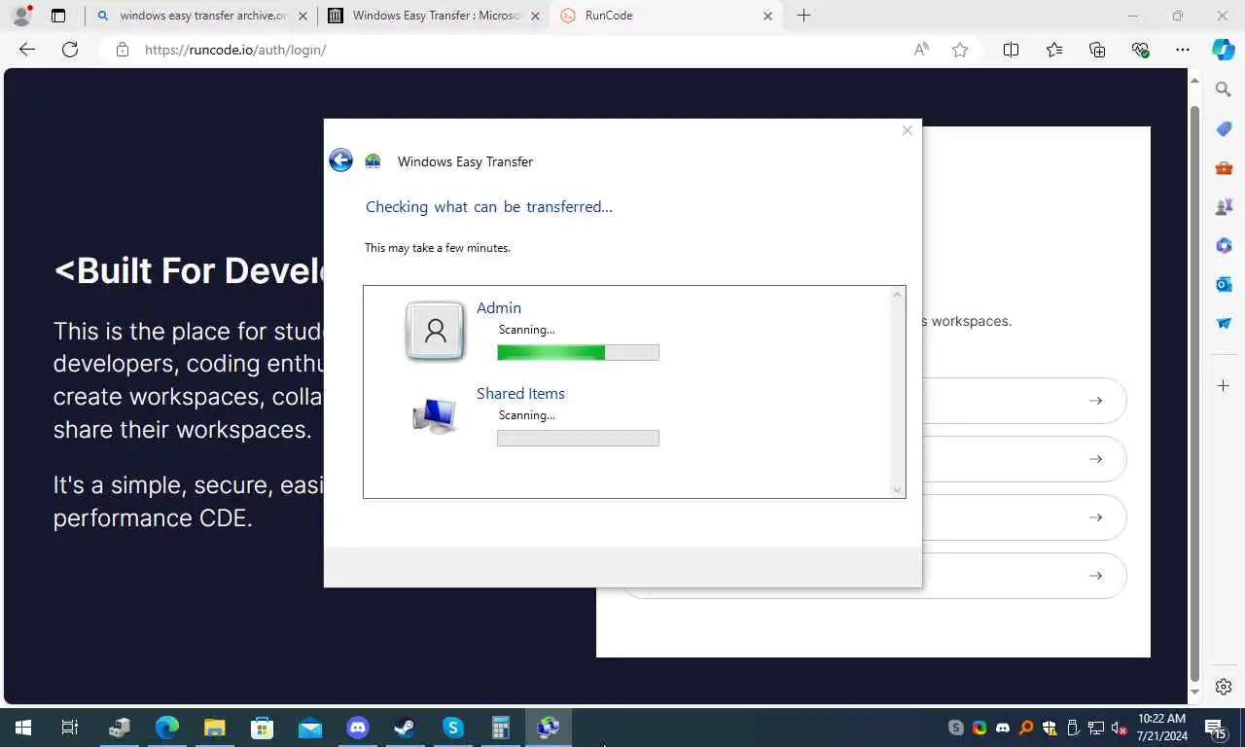1245x747 pixels.
Task: Click the muted volume tray icon
Action: [x=1120, y=728]
